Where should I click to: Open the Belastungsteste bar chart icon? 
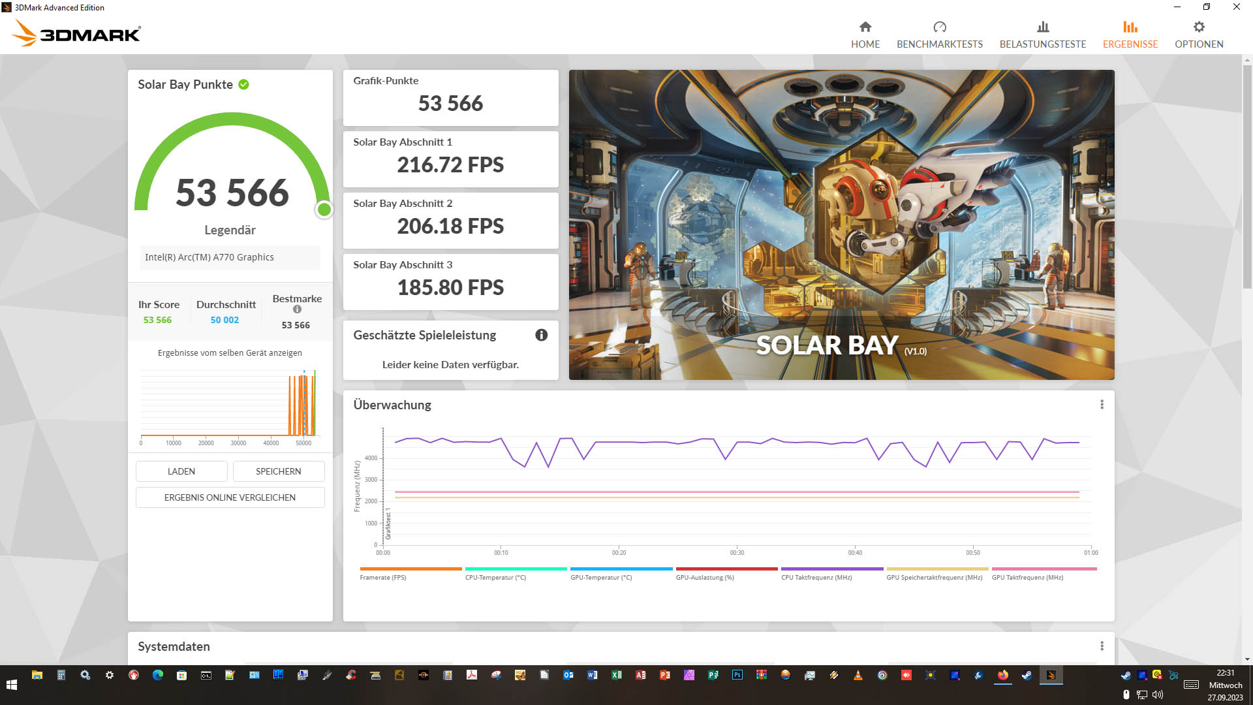click(1042, 27)
